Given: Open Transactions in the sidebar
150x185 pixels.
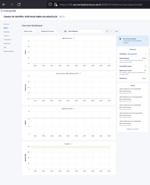Looking at the screenshot, I should coord(7,40).
